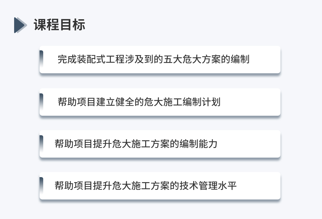The image size is (322, 219).
Task: Click the empty right side of the 编制能力 card
Action: tap(249, 144)
